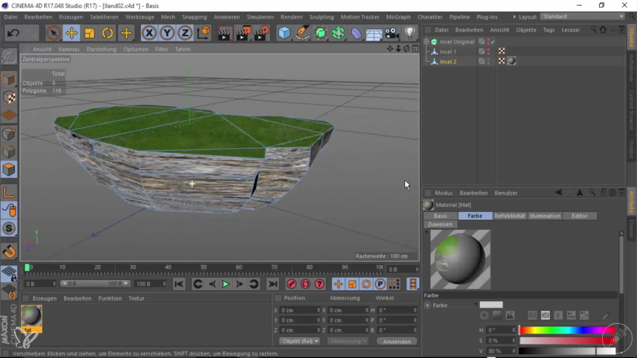Image resolution: width=637 pixels, height=358 pixels.
Task: Switch to Points mode
Action: pyautogui.click(x=9, y=134)
